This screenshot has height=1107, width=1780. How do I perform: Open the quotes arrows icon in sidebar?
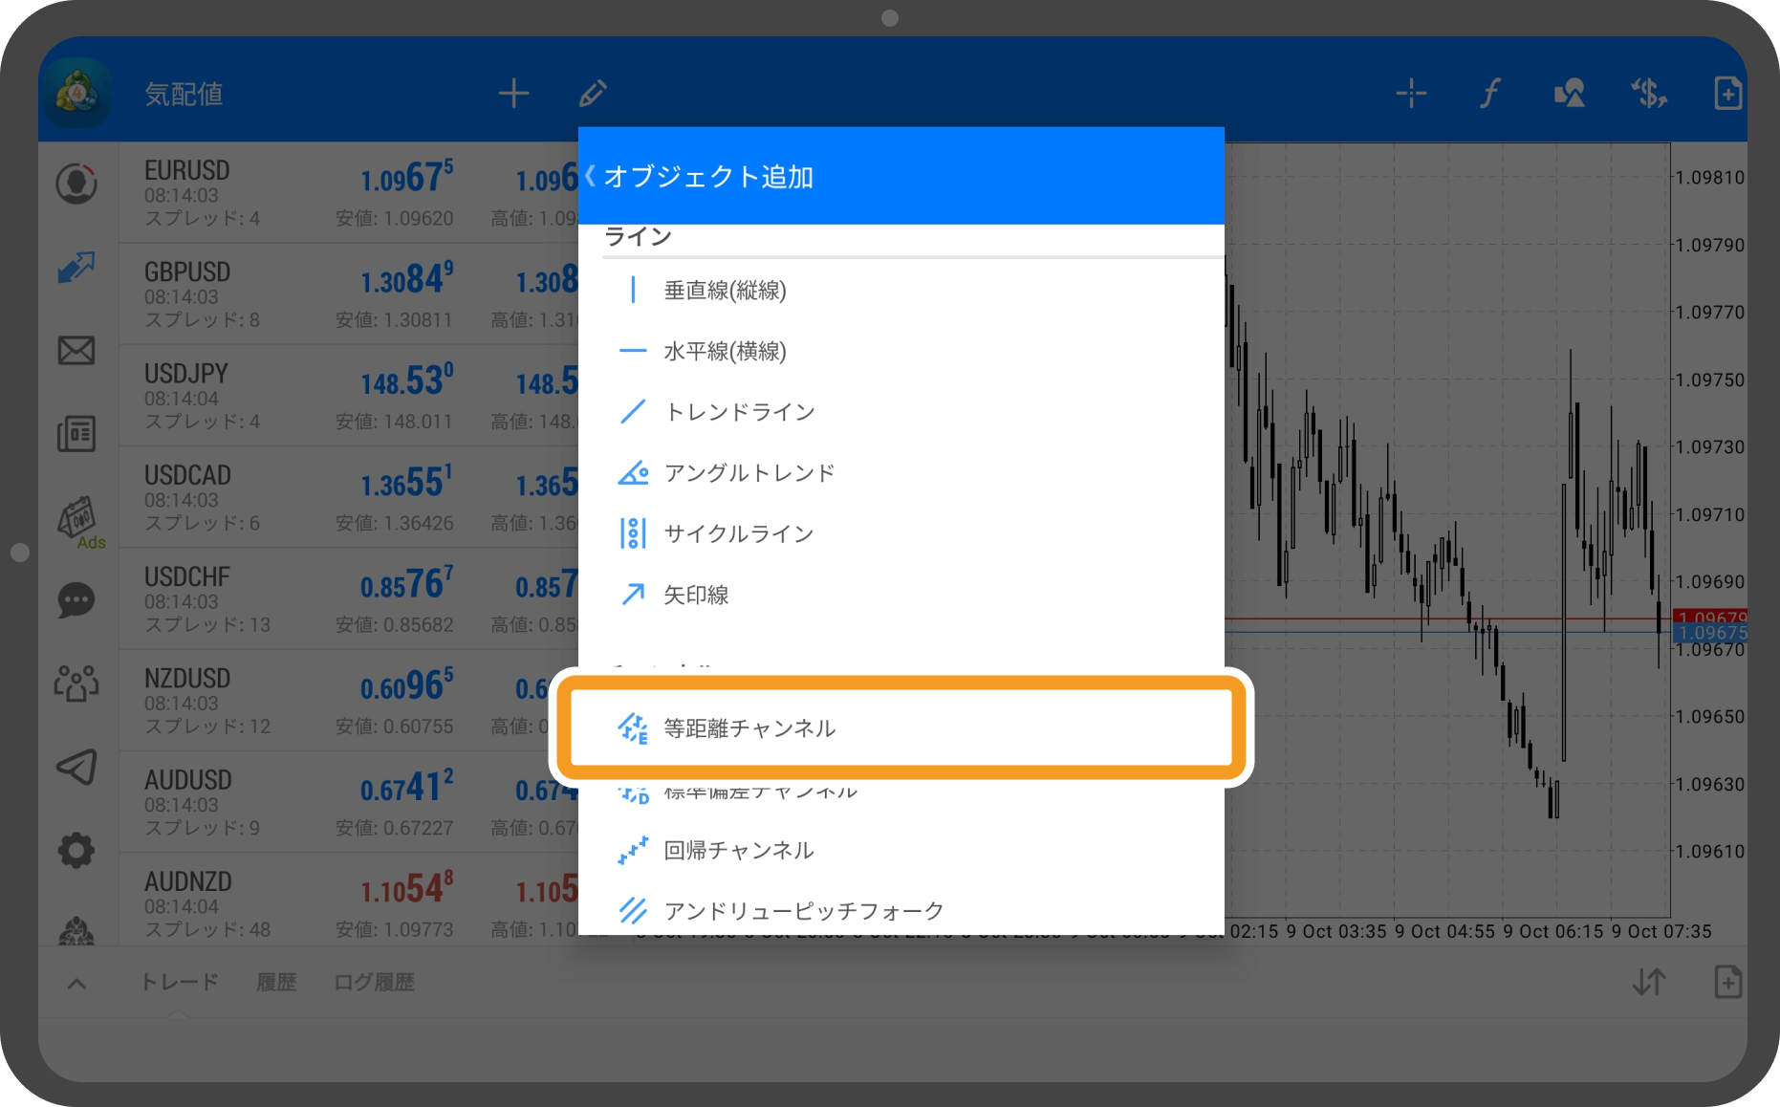pos(76,268)
